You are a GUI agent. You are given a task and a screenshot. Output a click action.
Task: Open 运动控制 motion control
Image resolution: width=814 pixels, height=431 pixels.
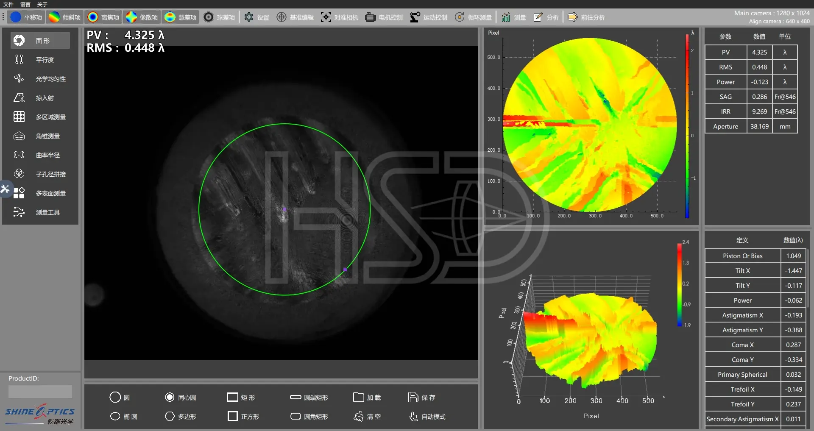point(429,17)
